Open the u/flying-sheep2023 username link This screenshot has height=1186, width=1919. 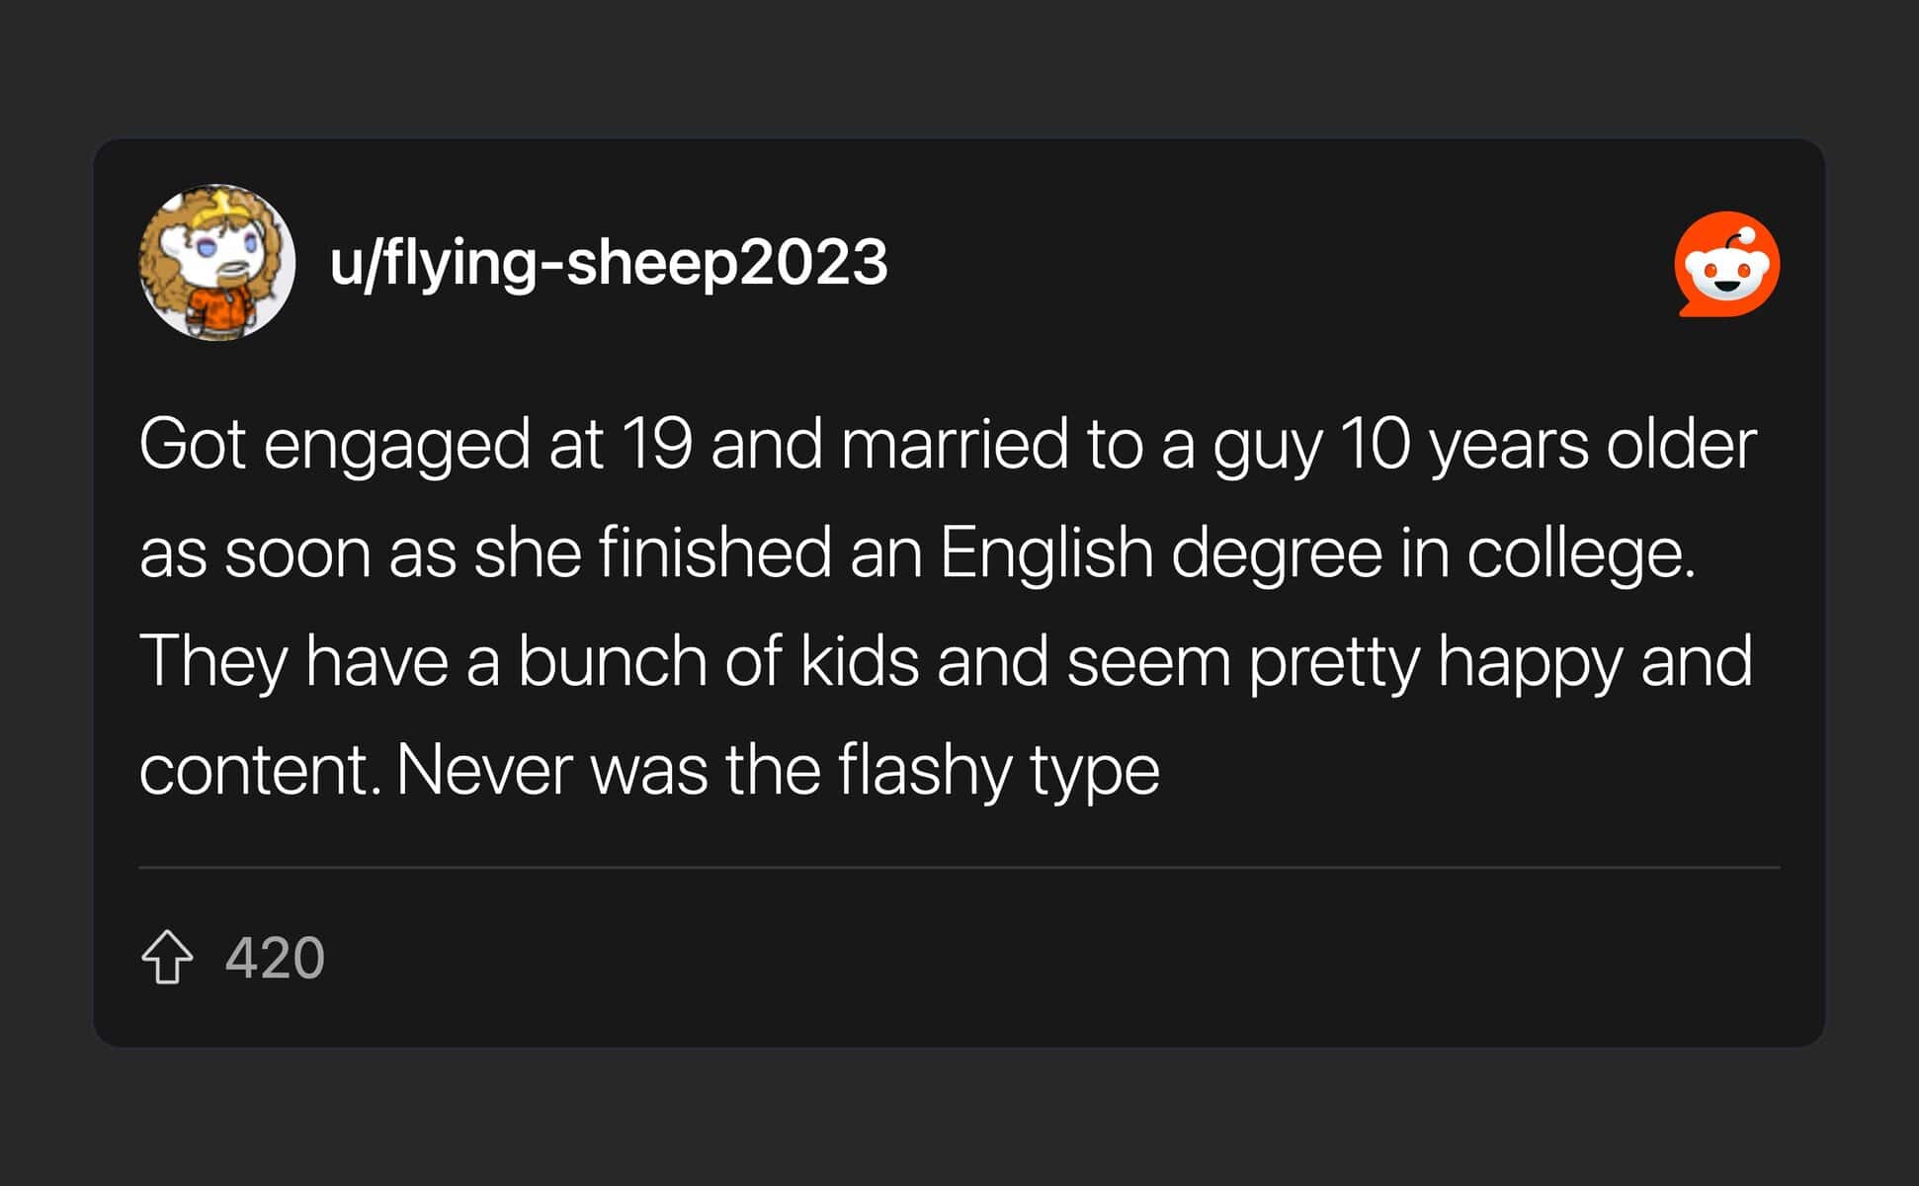point(609,263)
